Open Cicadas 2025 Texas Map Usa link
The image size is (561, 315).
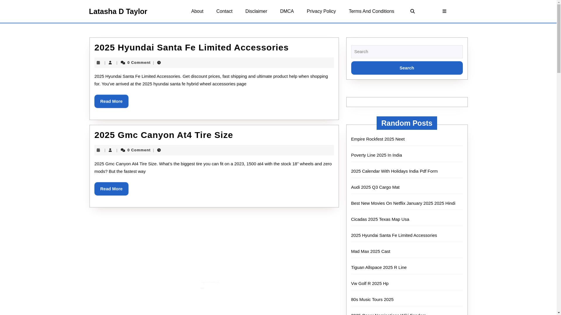click(380, 219)
